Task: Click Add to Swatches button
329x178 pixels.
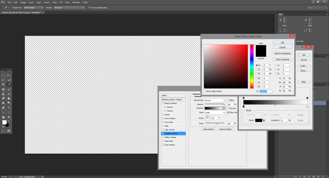Action: coord(282,53)
